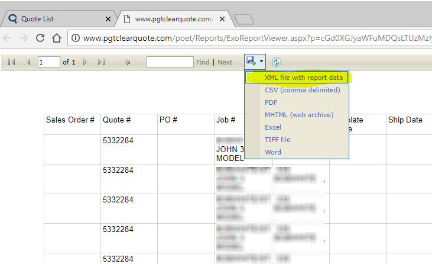
Task: Click the current page number field
Action: [48, 62]
